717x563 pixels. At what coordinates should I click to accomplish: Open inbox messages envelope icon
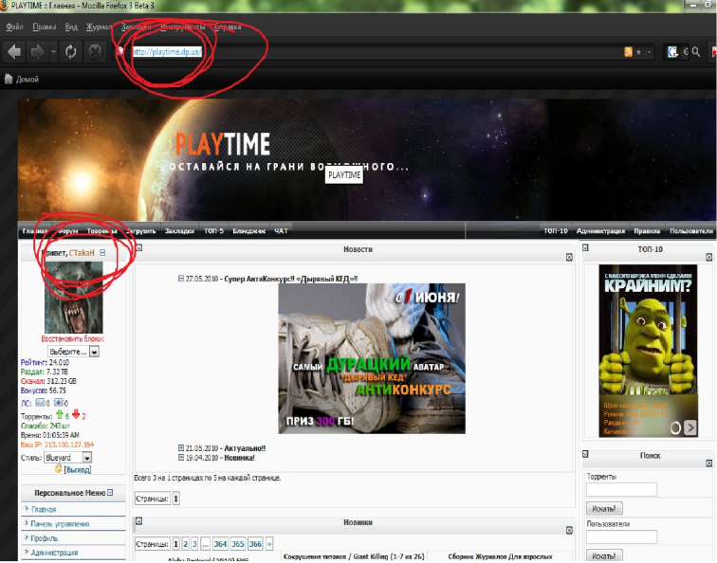click(40, 403)
